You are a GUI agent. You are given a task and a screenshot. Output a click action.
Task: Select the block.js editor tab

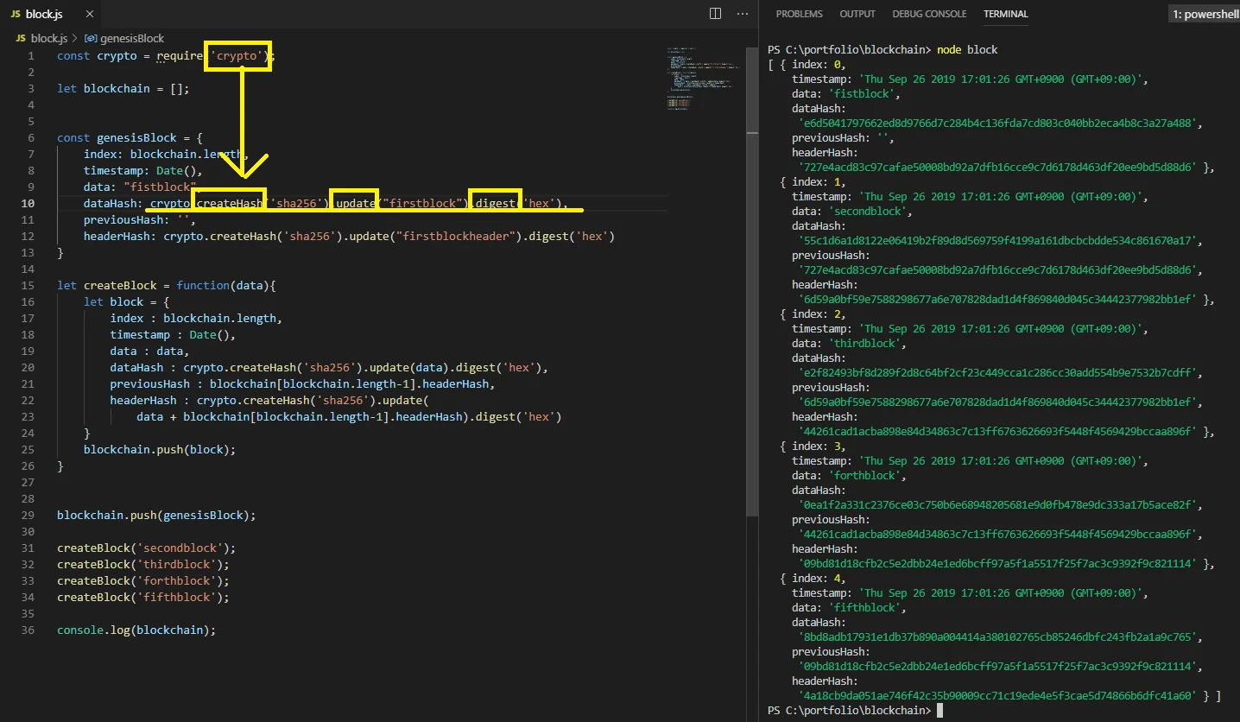pyautogui.click(x=45, y=14)
